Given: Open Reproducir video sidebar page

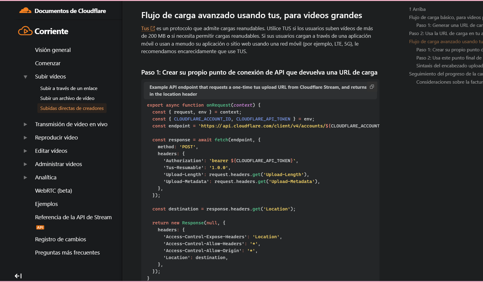Looking at the screenshot, I should (56, 137).
